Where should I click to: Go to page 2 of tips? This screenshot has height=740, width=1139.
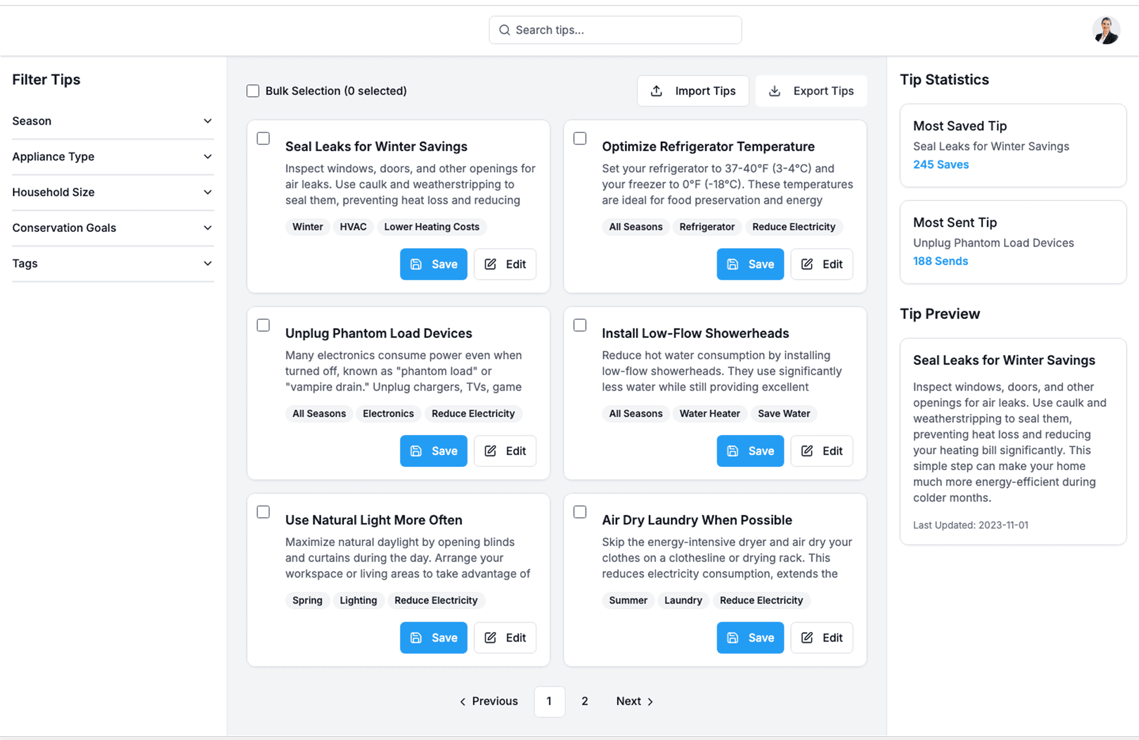(x=584, y=701)
